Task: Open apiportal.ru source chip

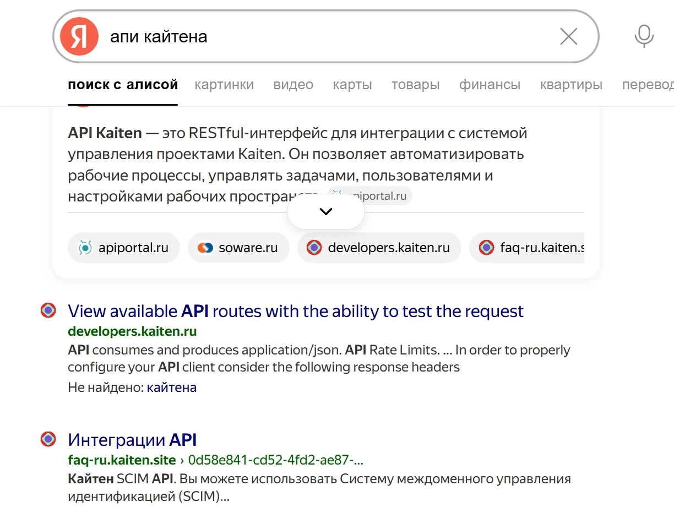Action: click(x=124, y=248)
